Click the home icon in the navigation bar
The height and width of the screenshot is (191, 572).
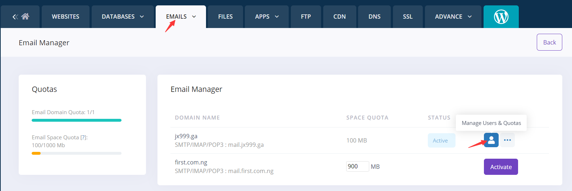(26, 17)
